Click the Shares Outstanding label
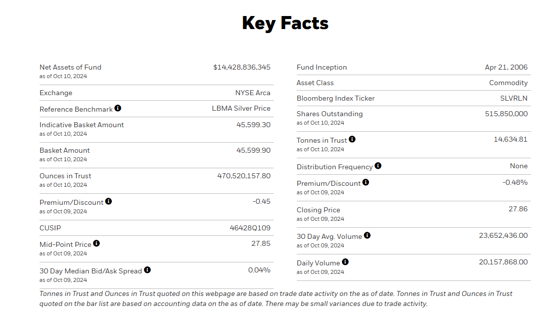548x320 pixels. [329, 114]
